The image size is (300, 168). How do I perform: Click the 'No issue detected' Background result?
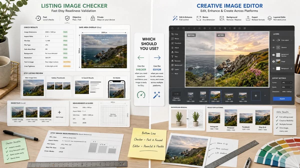point(51,53)
